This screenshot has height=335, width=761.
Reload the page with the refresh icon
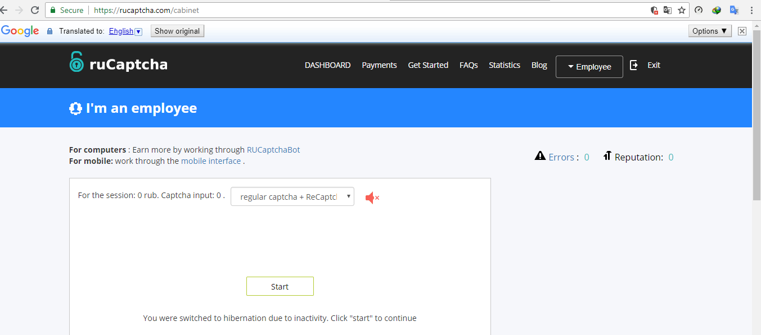[x=35, y=10]
